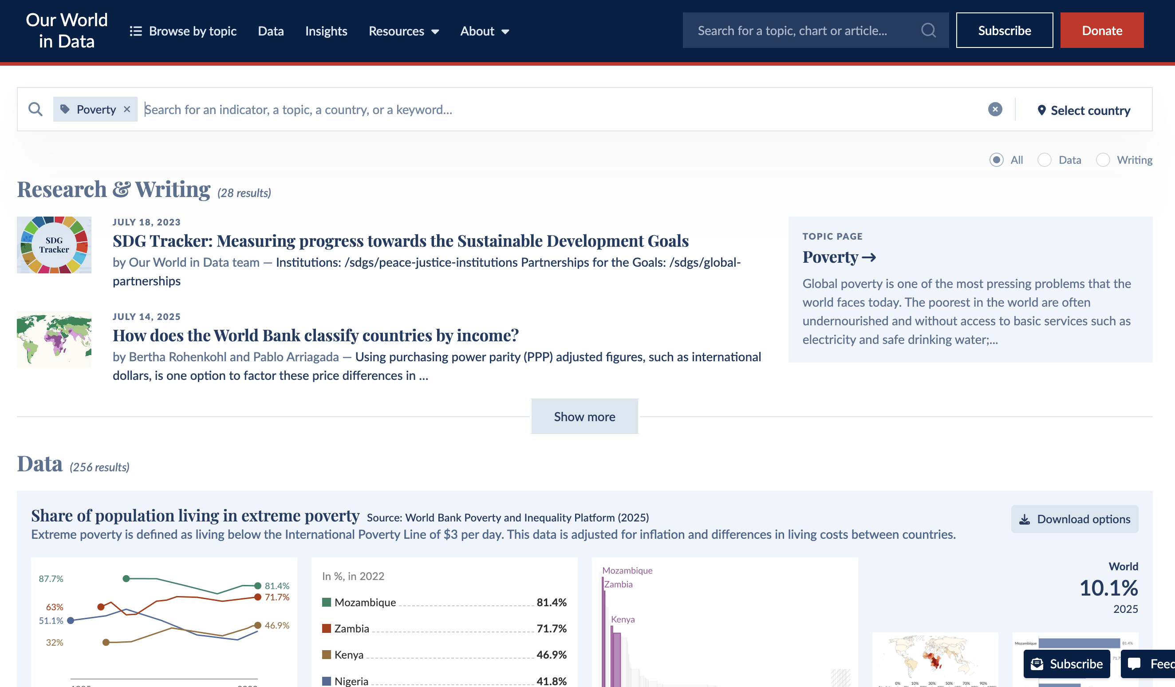Screen dimensions: 1175x687
Task: Select the Writing results filter
Action: coord(1103,160)
